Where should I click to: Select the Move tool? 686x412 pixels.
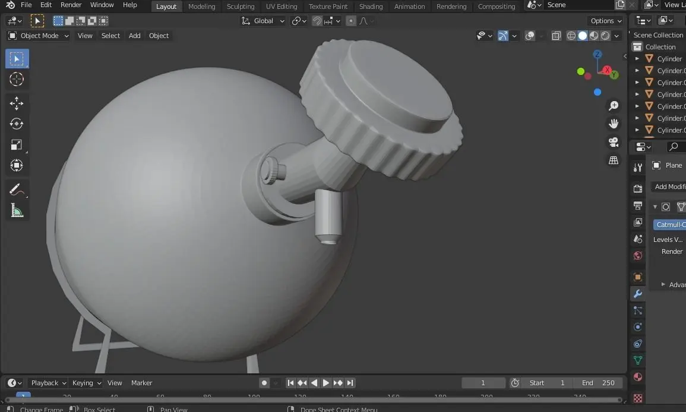pyautogui.click(x=17, y=103)
